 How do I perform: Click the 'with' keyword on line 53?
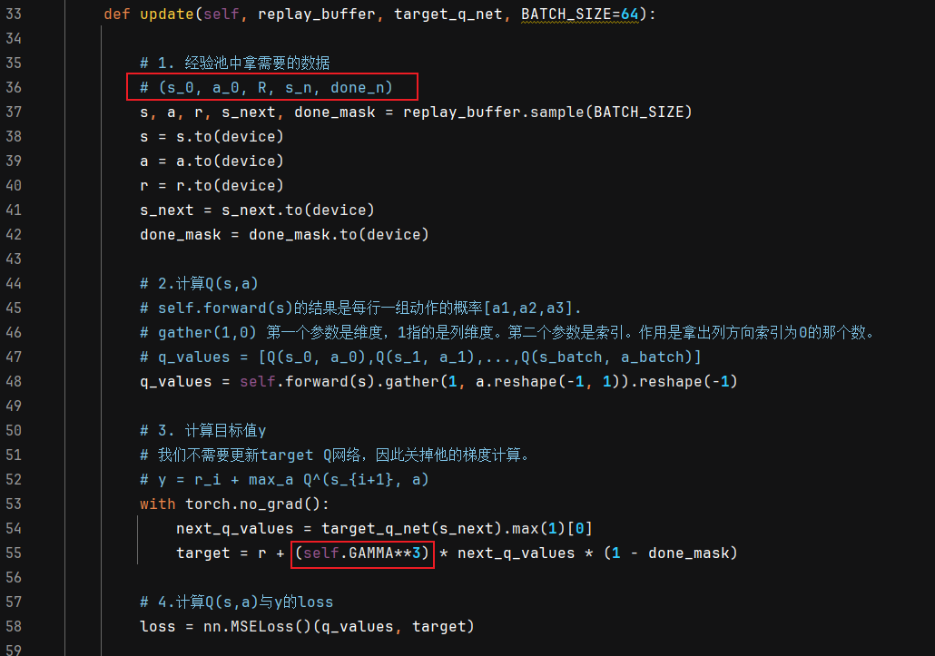pyautogui.click(x=157, y=504)
